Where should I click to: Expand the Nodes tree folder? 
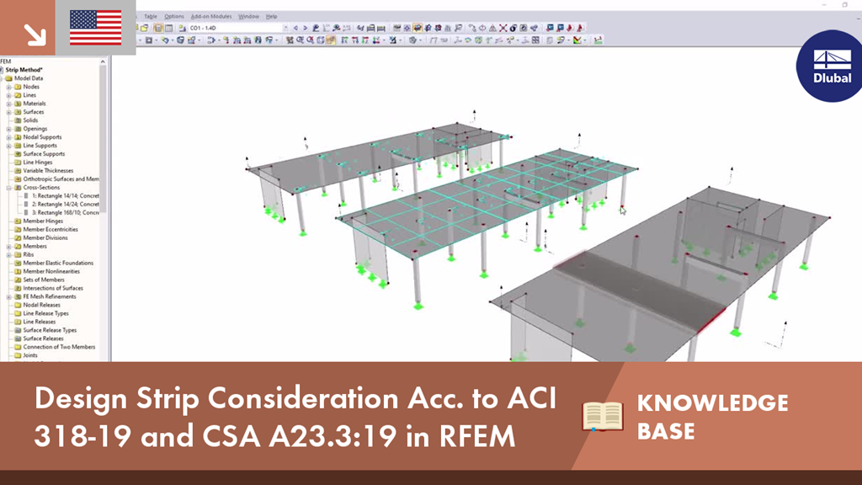(x=8, y=87)
